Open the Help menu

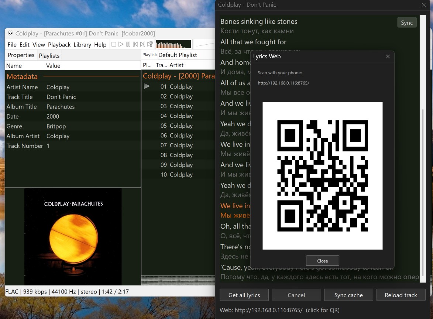coord(100,45)
